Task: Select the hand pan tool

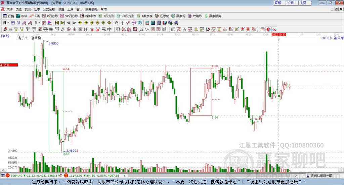Action: click(116, 23)
